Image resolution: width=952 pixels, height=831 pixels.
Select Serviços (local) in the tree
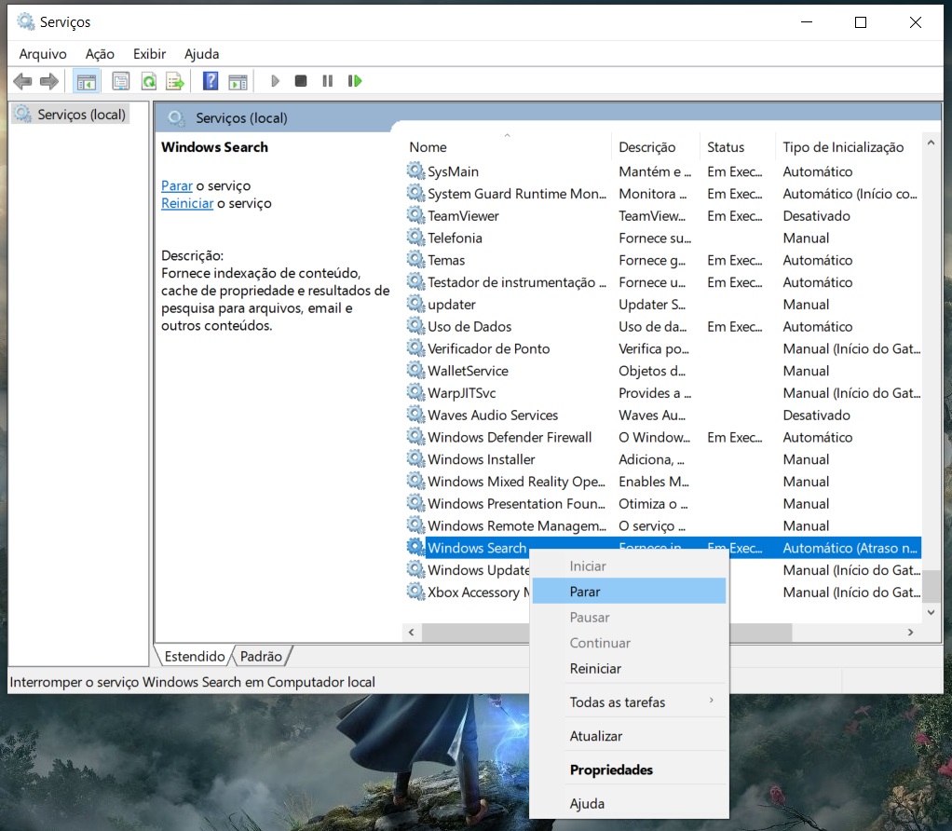click(71, 114)
